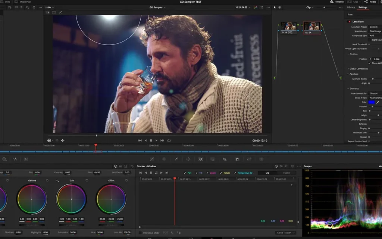382x239 pixels.
Task: Uncheck the Move With checkbox under Position
Action: click(x=369, y=63)
